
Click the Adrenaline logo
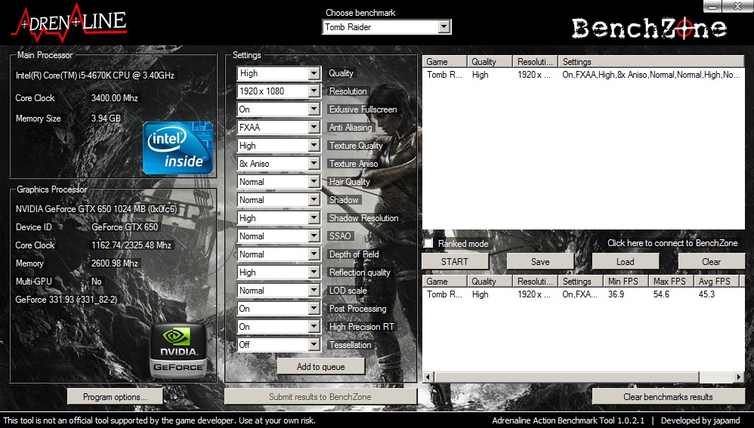[70, 23]
